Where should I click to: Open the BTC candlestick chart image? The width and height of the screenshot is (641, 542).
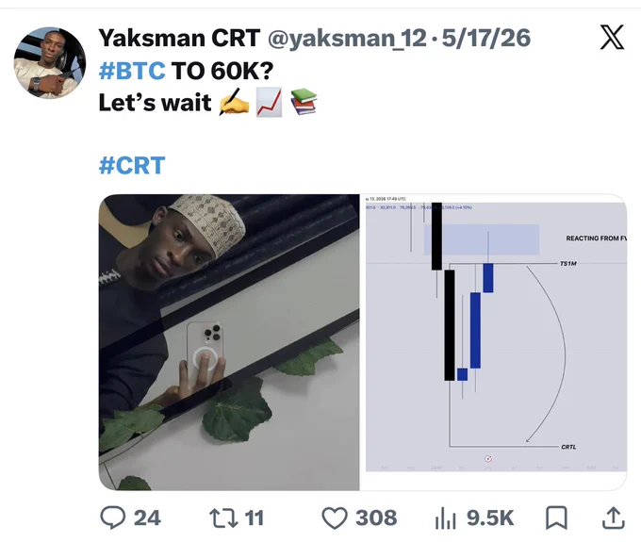coord(493,342)
